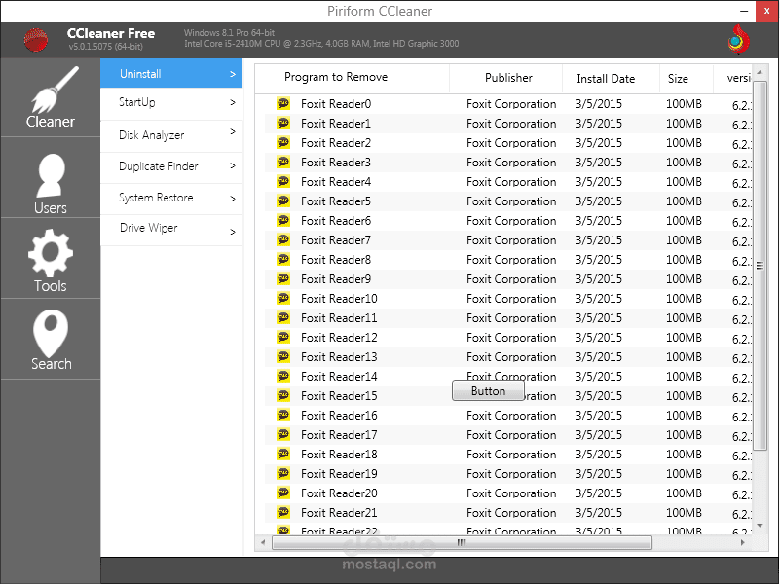Click the horizontal scrollbar thumb
This screenshot has width=780, height=584.
(x=461, y=542)
